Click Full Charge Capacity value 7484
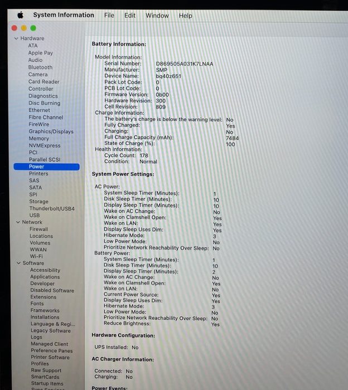Screen dimensions: 348x390 tap(232, 138)
